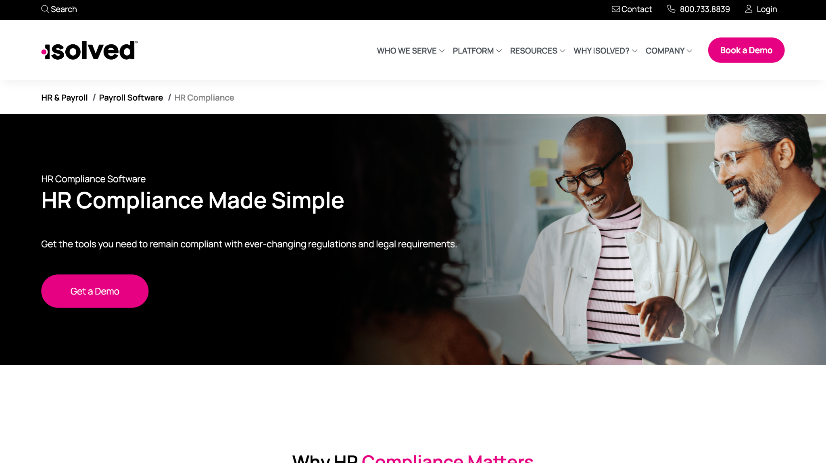Open the Why isolved? chevron
This screenshot has width=826, height=463.
pos(634,51)
